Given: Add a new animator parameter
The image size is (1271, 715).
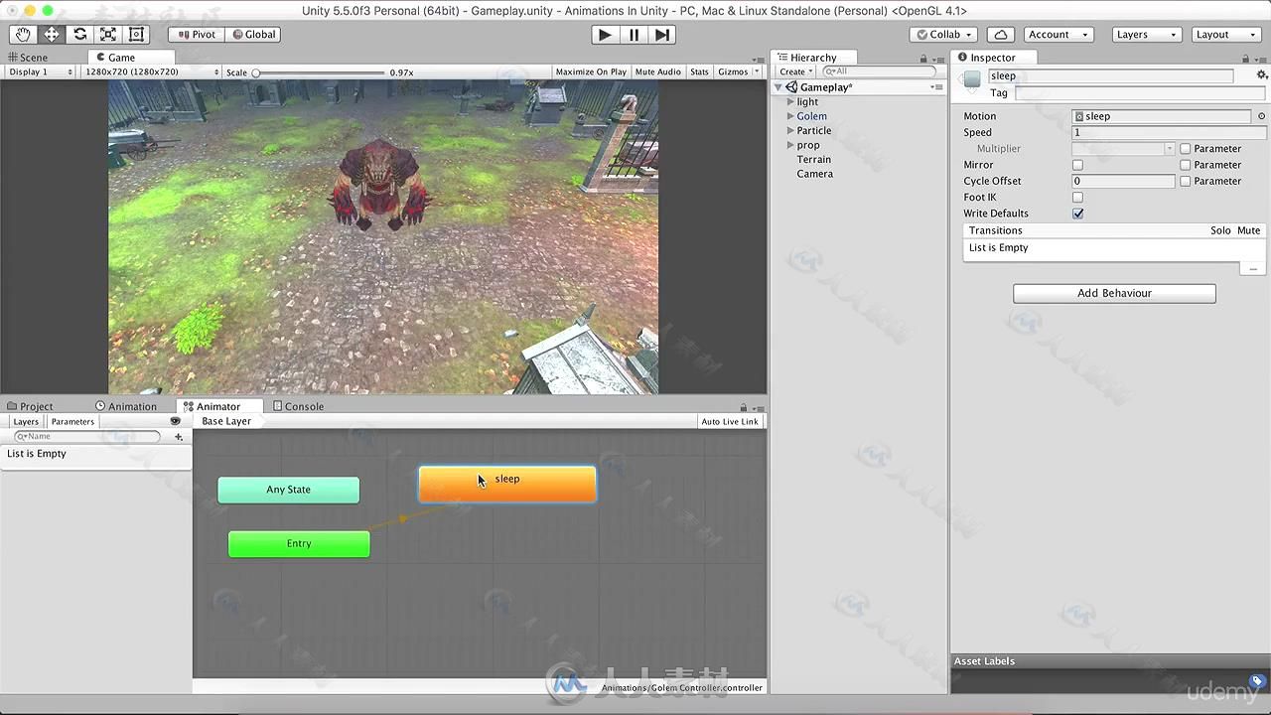Looking at the screenshot, I should point(179,437).
